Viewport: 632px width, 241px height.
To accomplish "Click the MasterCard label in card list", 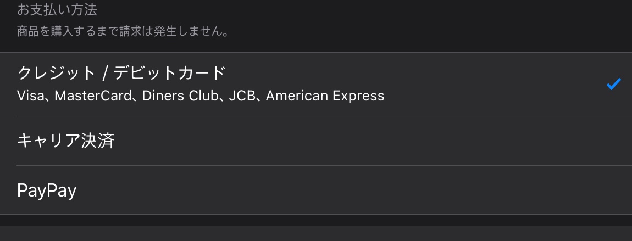I will point(93,96).
